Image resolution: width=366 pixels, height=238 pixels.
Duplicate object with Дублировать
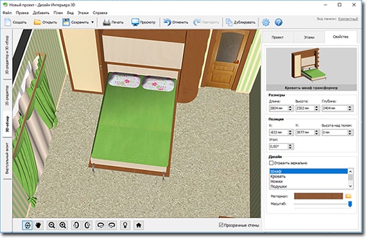pyautogui.click(x=241, y=22)
